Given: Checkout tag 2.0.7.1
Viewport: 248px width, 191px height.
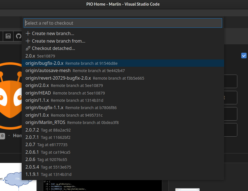Looking at the screenshot, I should [123, 137].
